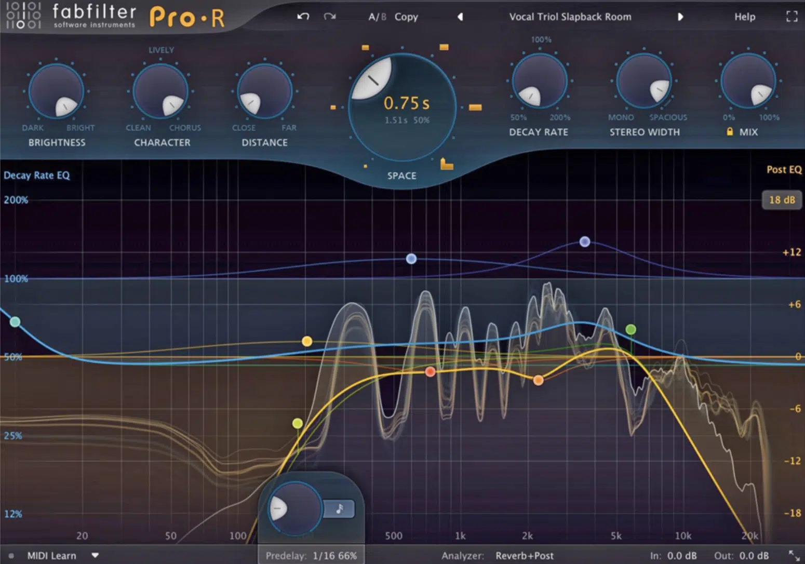This screenshot has width=805, height=564.
Task: Click the Decay Rate knob
Action: point(540,81)
